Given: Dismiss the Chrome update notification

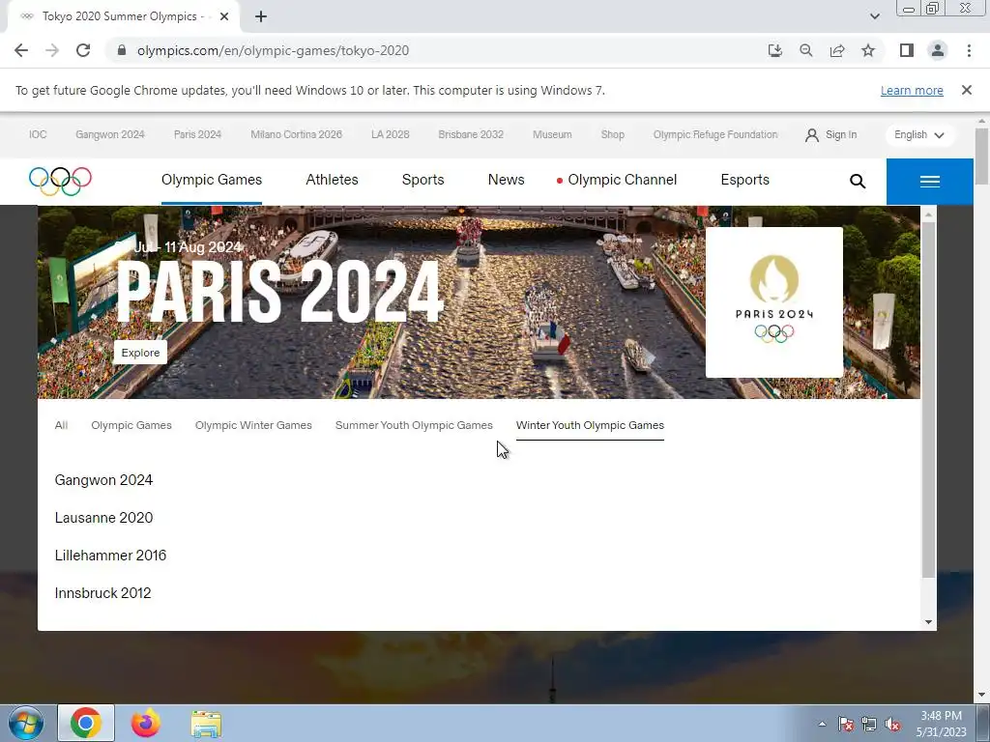Looking at the screenshot, I should click(967, 90).
